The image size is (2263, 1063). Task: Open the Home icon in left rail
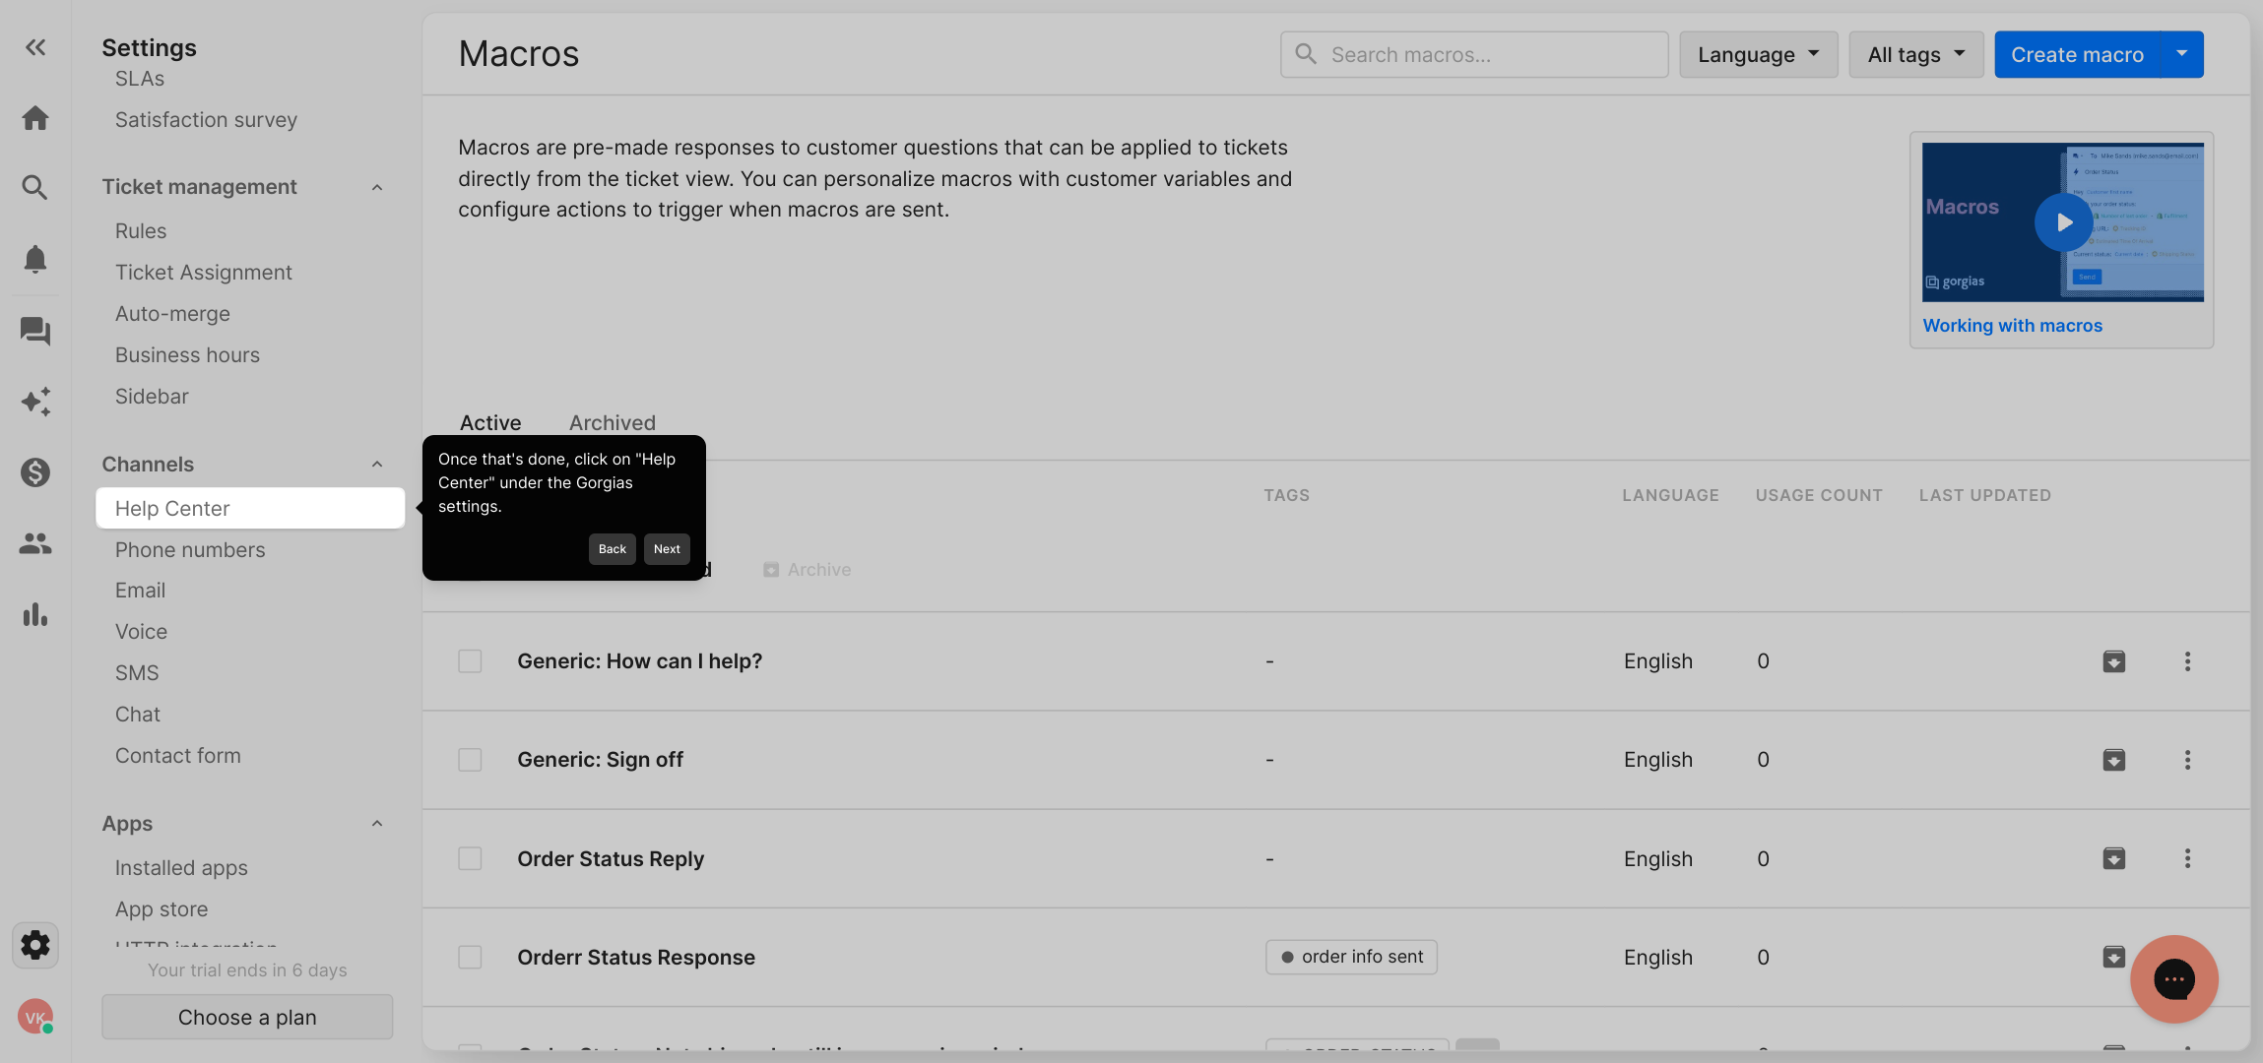(35, 118)
